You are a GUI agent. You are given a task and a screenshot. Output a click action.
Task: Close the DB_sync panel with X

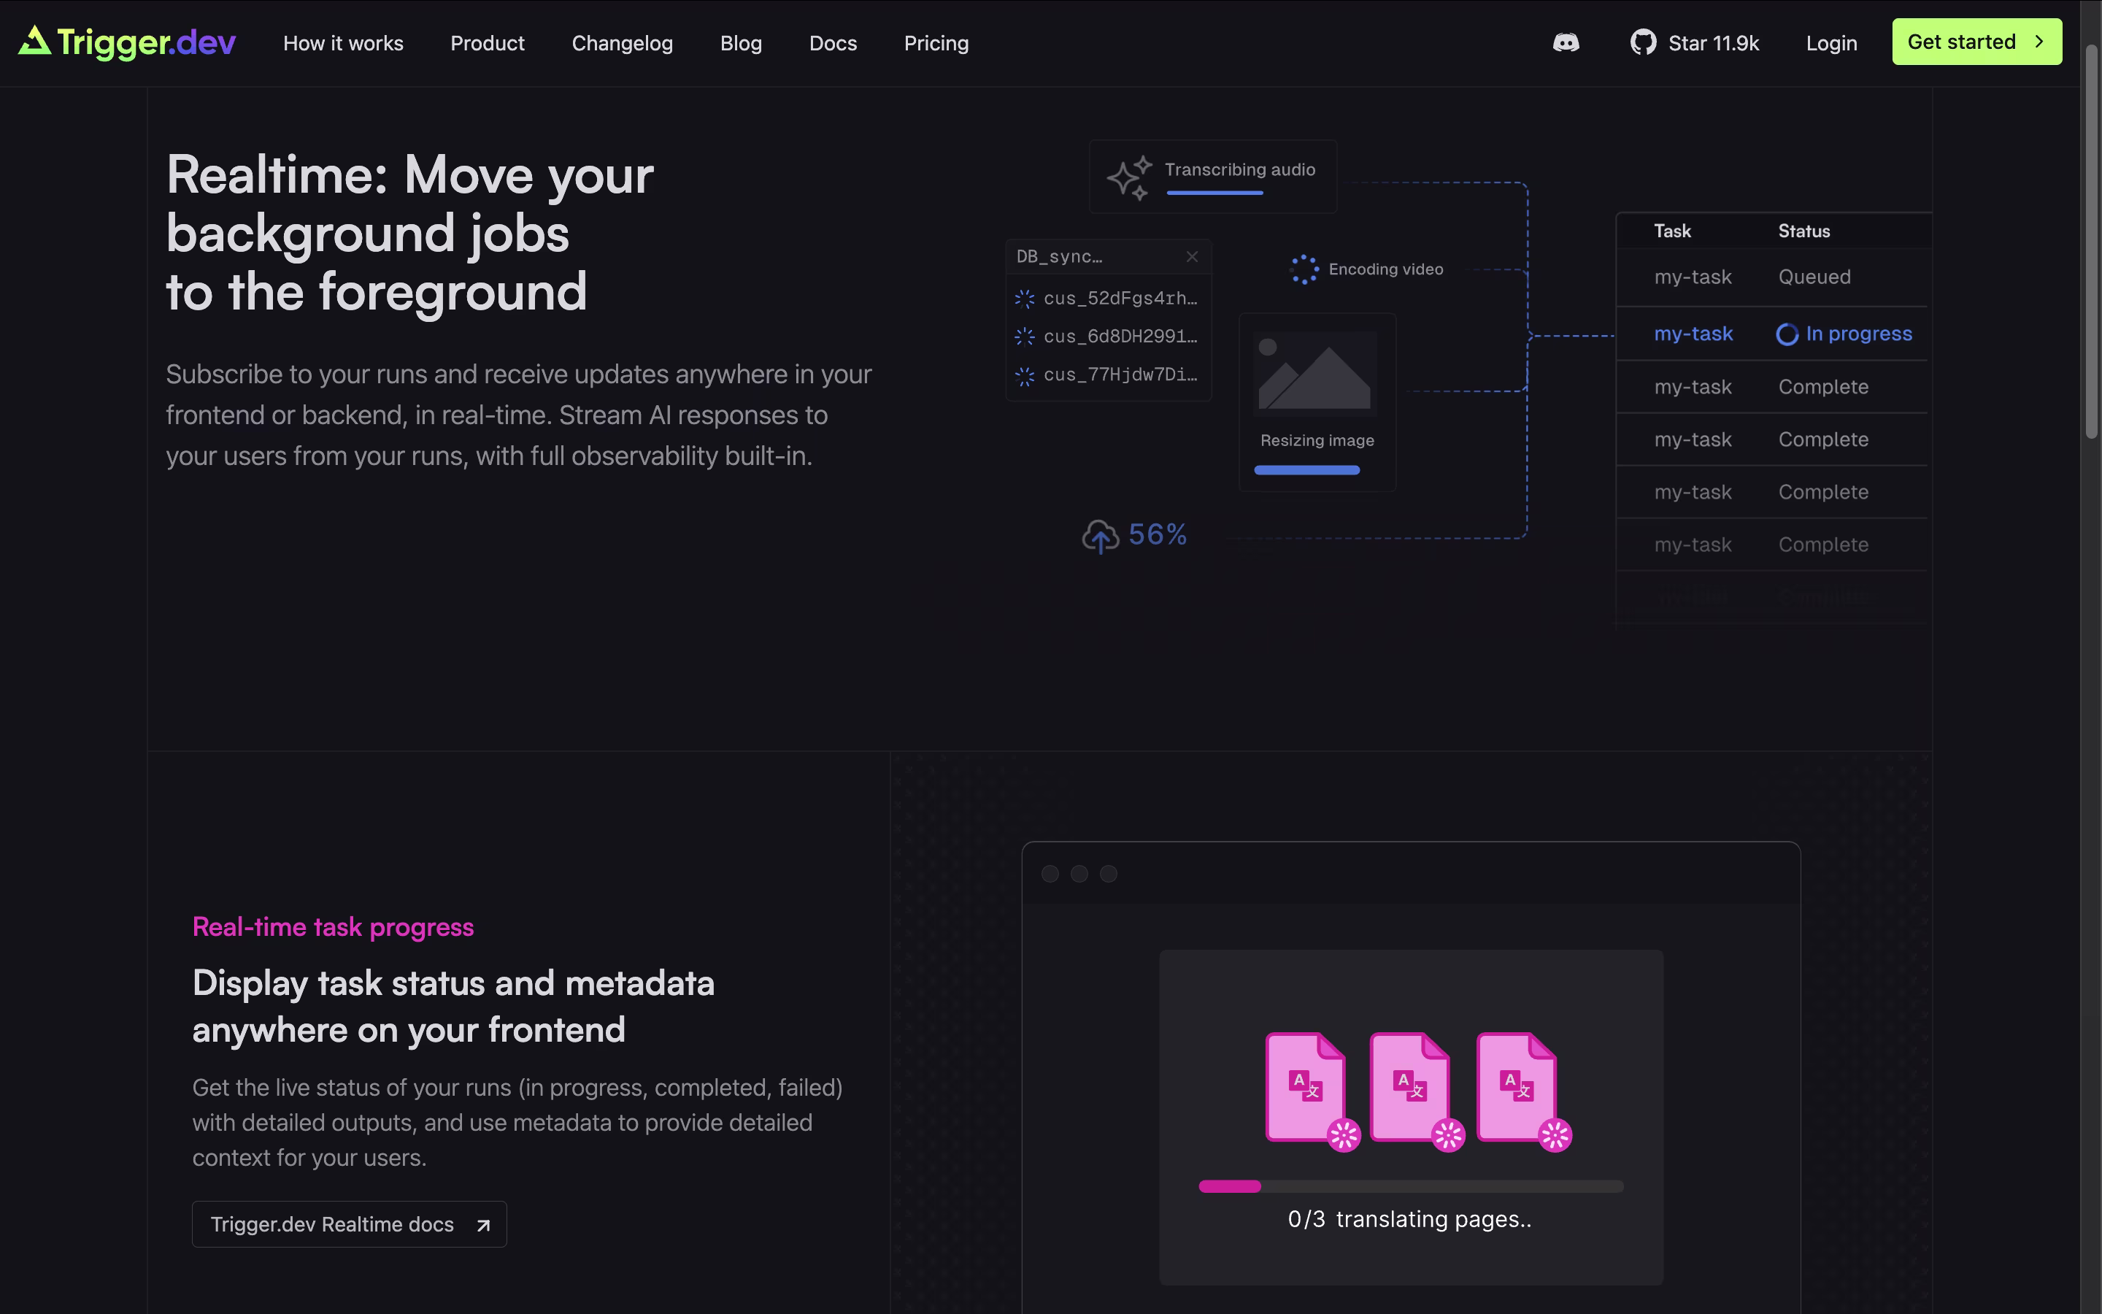(x=1192, y=256)
